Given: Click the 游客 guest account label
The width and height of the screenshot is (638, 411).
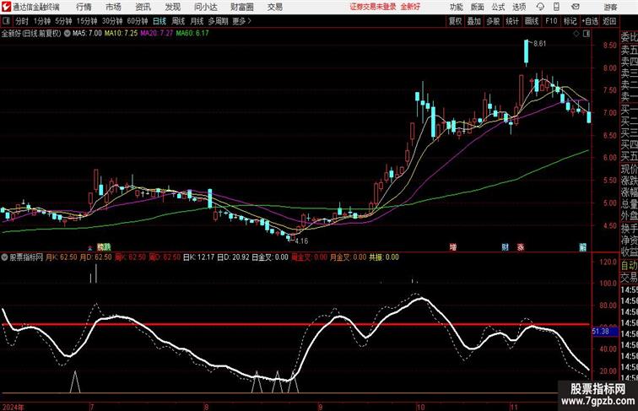Looking at the screenshot, I should pyautogui.click(x=610, y=7).
